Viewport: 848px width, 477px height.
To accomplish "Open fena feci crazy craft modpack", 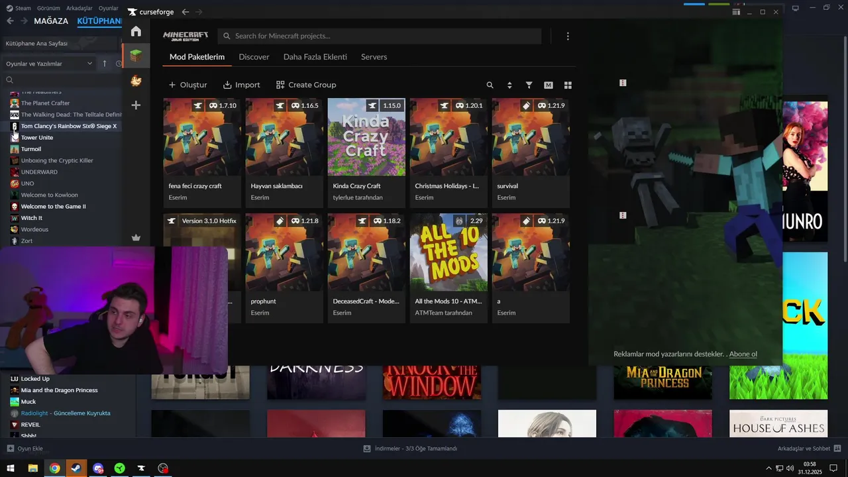I will click(202, 153).
